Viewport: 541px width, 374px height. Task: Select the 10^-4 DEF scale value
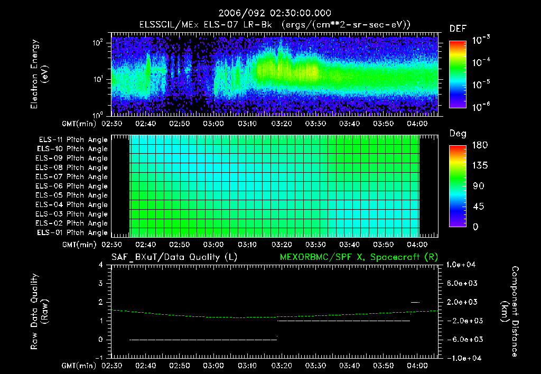pyautogui.click(x=481, y=62)
